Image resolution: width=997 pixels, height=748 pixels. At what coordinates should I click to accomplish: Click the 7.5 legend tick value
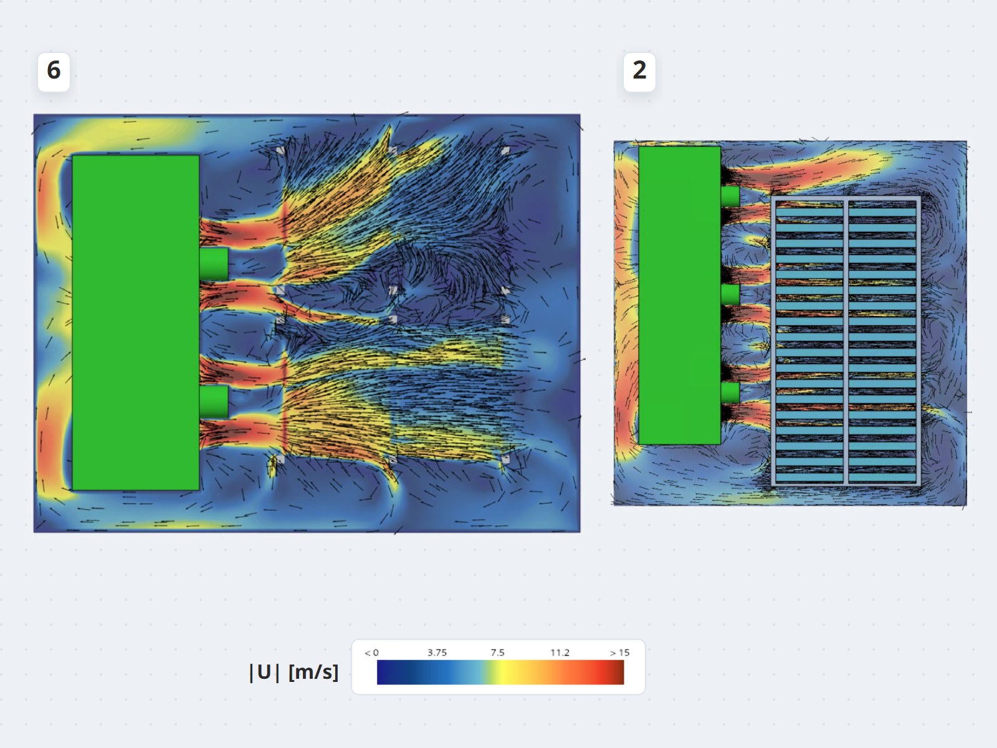coord(497,653)
